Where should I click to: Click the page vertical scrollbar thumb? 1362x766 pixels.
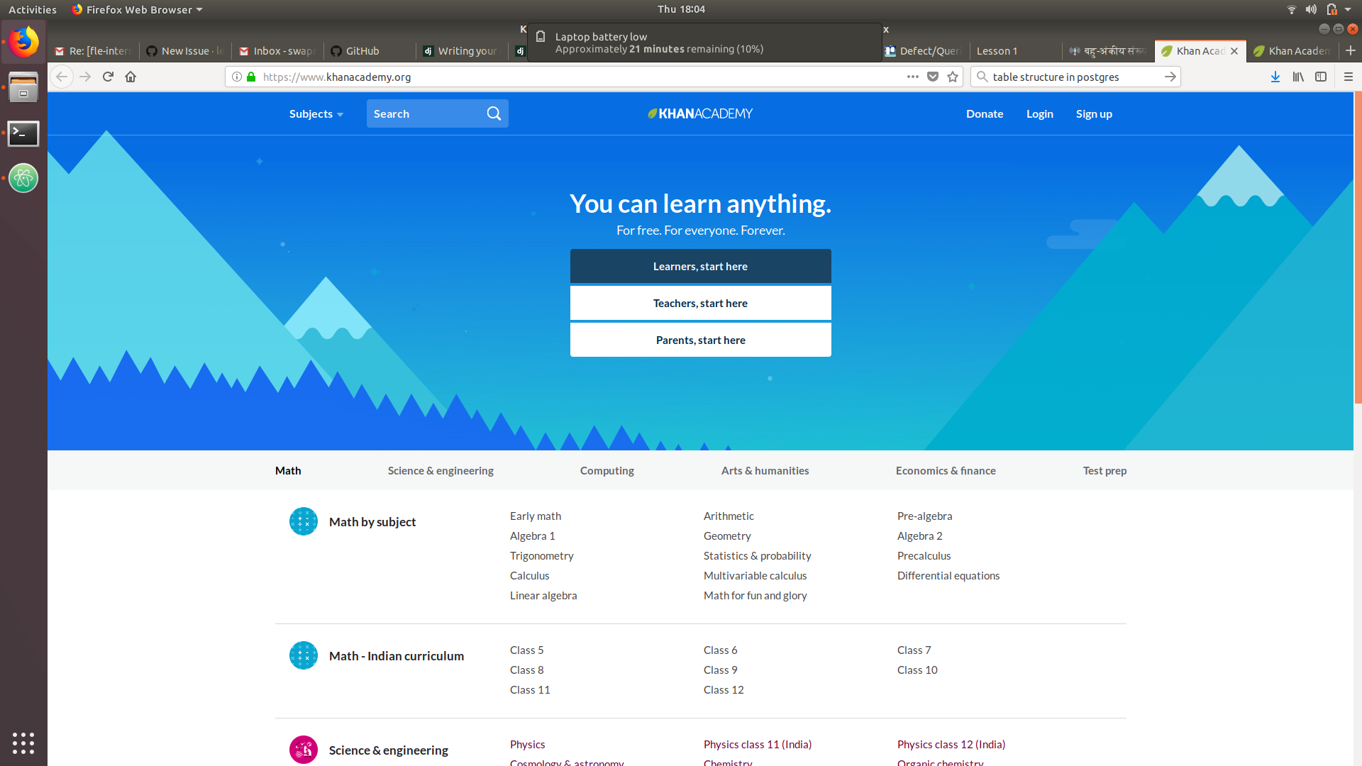pyautogui.click(x=1358, y=248)
